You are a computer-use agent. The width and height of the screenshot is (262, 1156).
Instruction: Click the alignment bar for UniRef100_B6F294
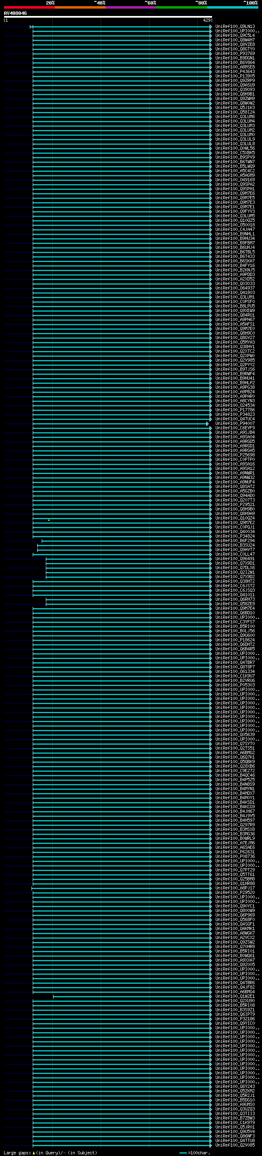click(x=127, y=541)
